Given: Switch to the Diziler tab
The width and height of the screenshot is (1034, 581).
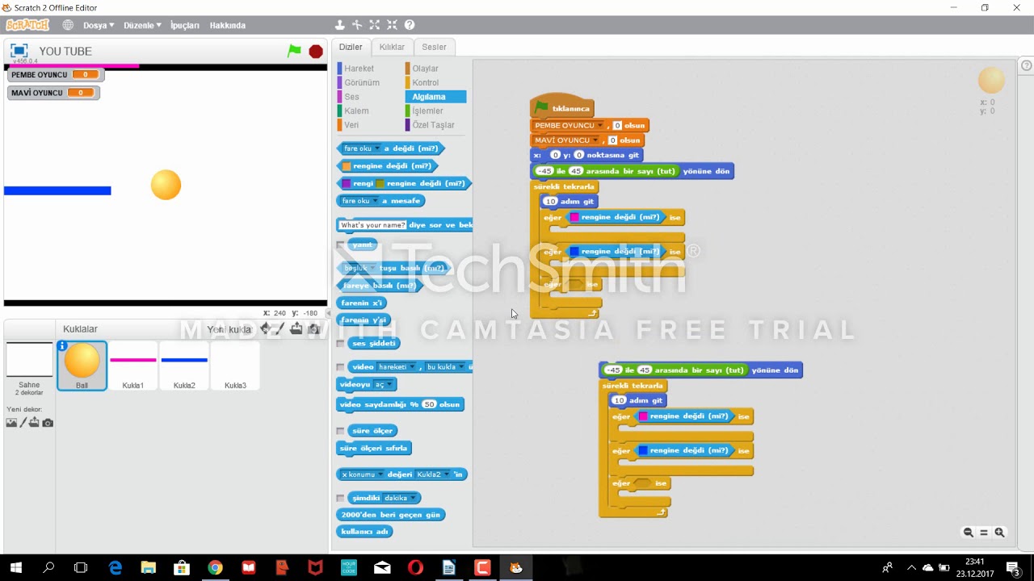Looking at the screenshot, I should pos(351,47).
